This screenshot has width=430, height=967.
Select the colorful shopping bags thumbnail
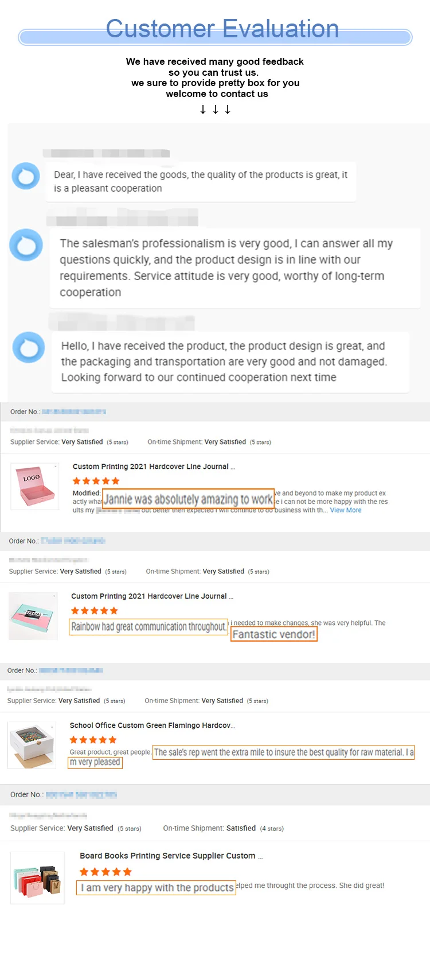click(x=37, y=878)
